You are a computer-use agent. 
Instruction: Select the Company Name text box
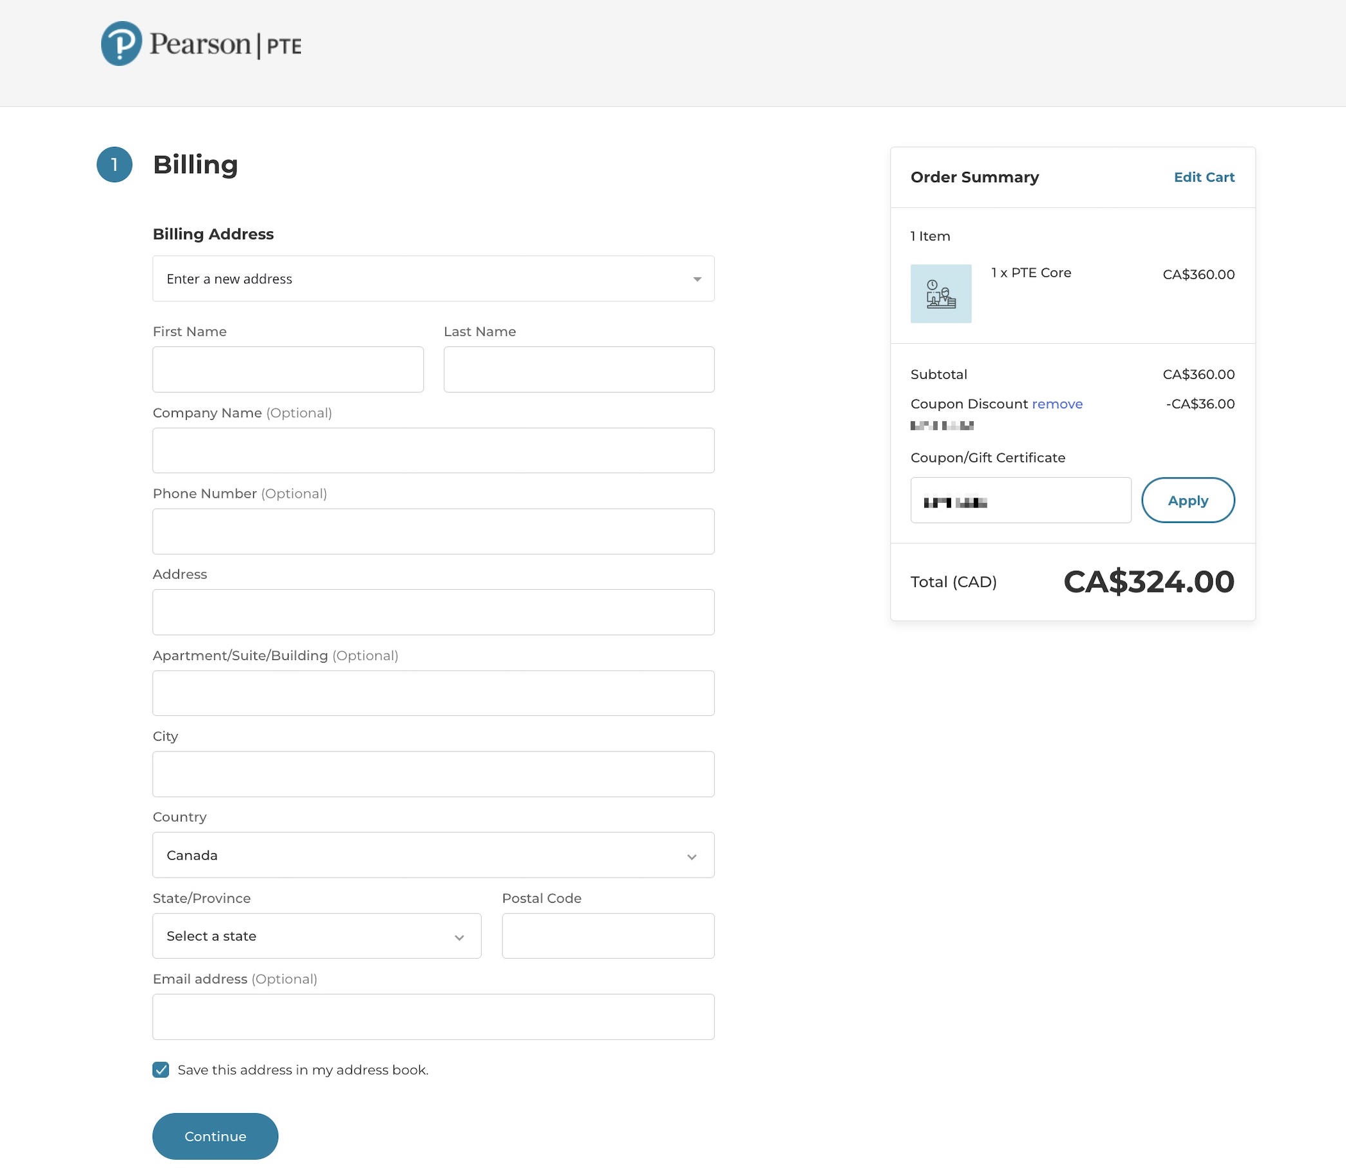click(433, 450)
